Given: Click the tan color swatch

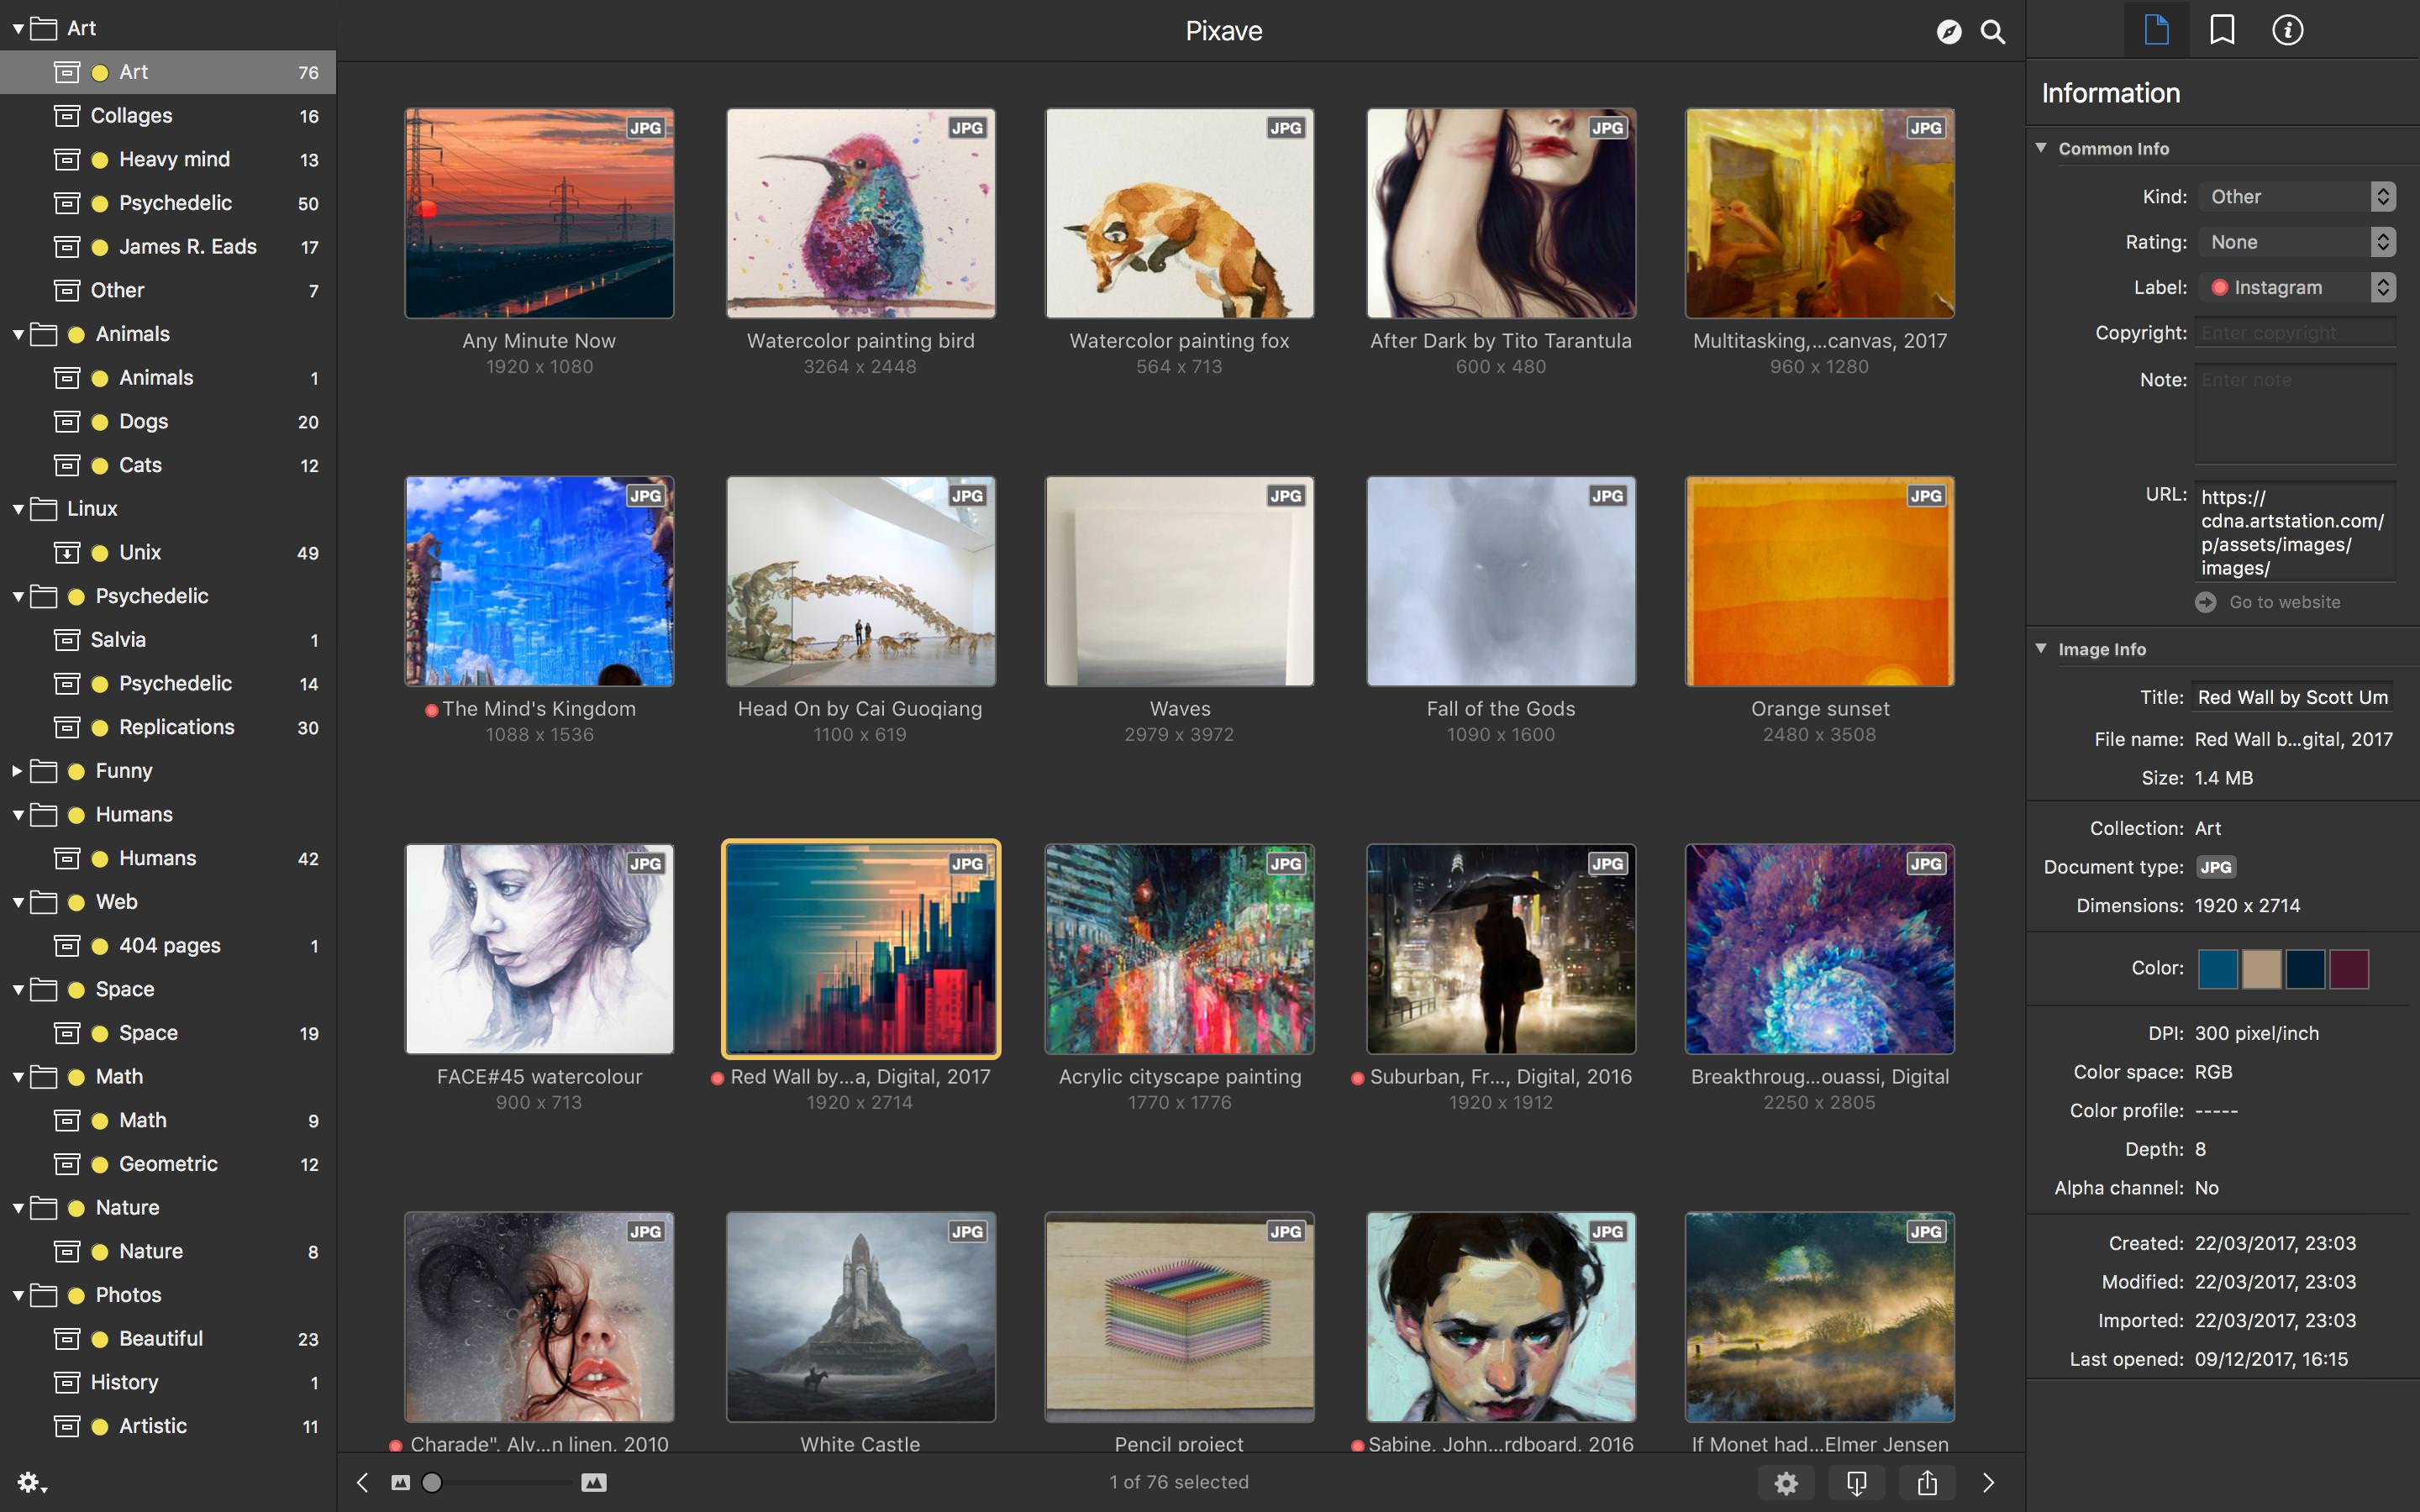Looking at the screenshot, I should 2261,968.
